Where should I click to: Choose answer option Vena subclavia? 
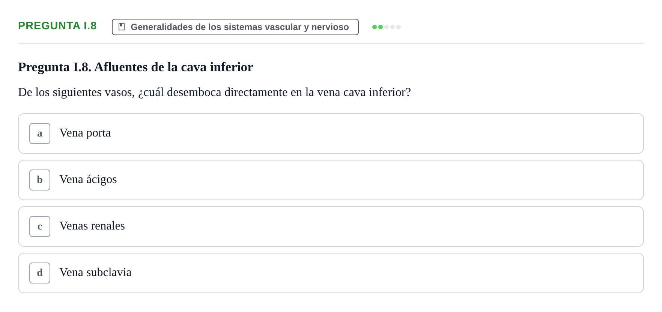331,273
